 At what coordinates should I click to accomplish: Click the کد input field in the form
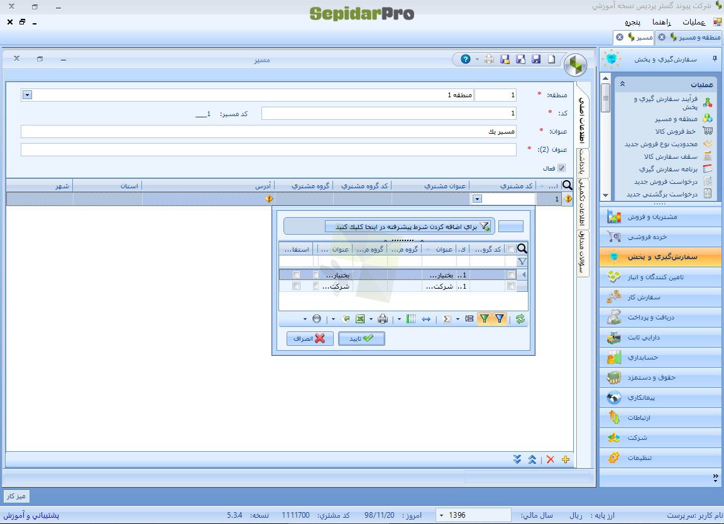tap(389, 113)
